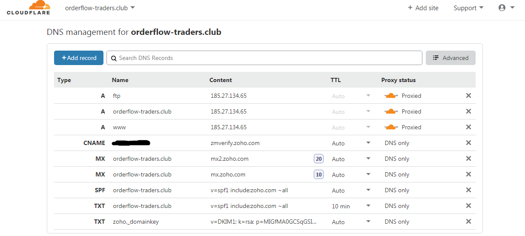Toggle DNS only status for 10 min TXT record
Viewport: 525px width, 236px height.
click(x=397, y=206)
